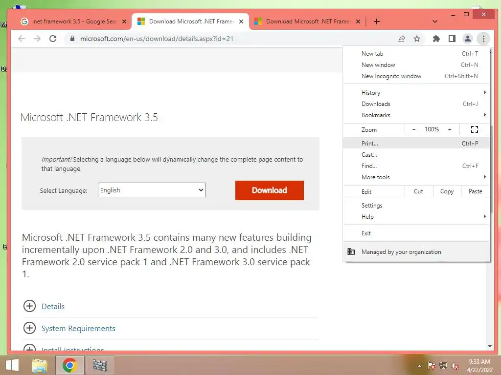Show hidden system tray icons
The height and width of the screenshot is (375, 501).
pyautogui.click(x=419, y=366)
